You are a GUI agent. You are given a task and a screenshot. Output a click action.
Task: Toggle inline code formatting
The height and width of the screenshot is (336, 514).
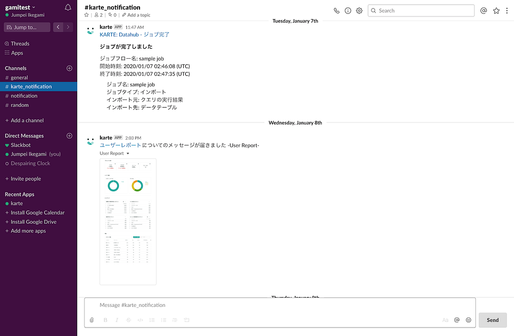click(x=141, y=320)
